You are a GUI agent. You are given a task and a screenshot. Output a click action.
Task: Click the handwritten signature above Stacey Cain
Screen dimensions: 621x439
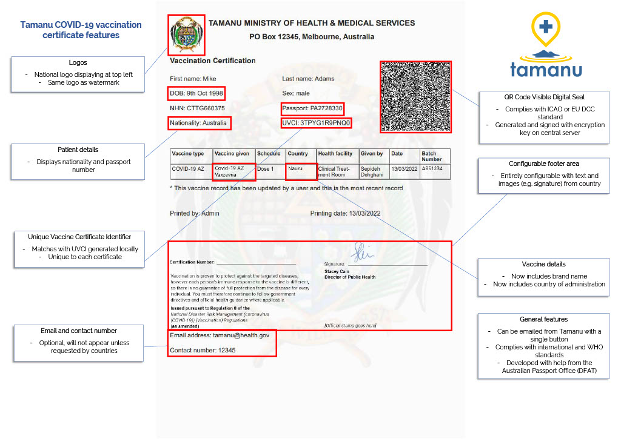(x=363, y=252)
